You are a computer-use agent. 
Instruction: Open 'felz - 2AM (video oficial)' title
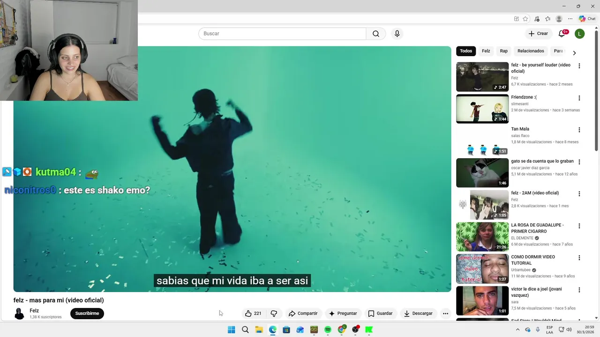(535, 193)
